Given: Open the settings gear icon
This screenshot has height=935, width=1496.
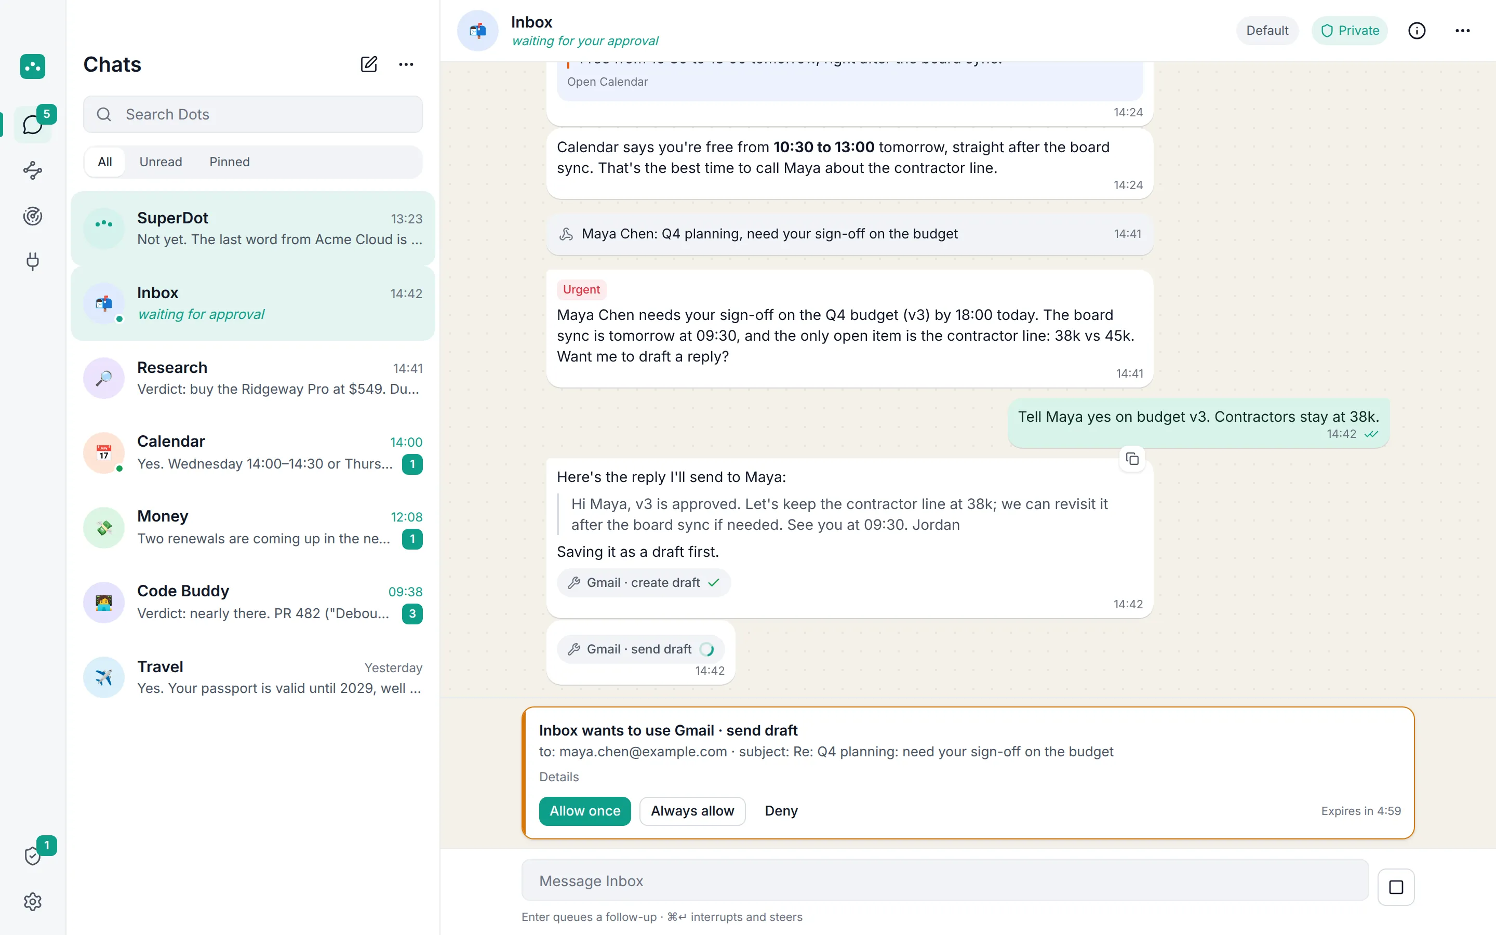Looking at the screenshot, I should [x=33, y=902].
